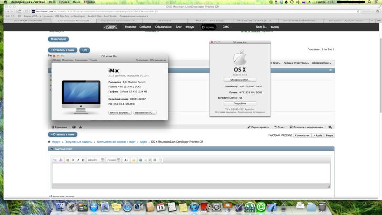Open Finder from the dock
The height and width of the screenshot is (215, 382).
pyautogui.click(x=60, y=207)
